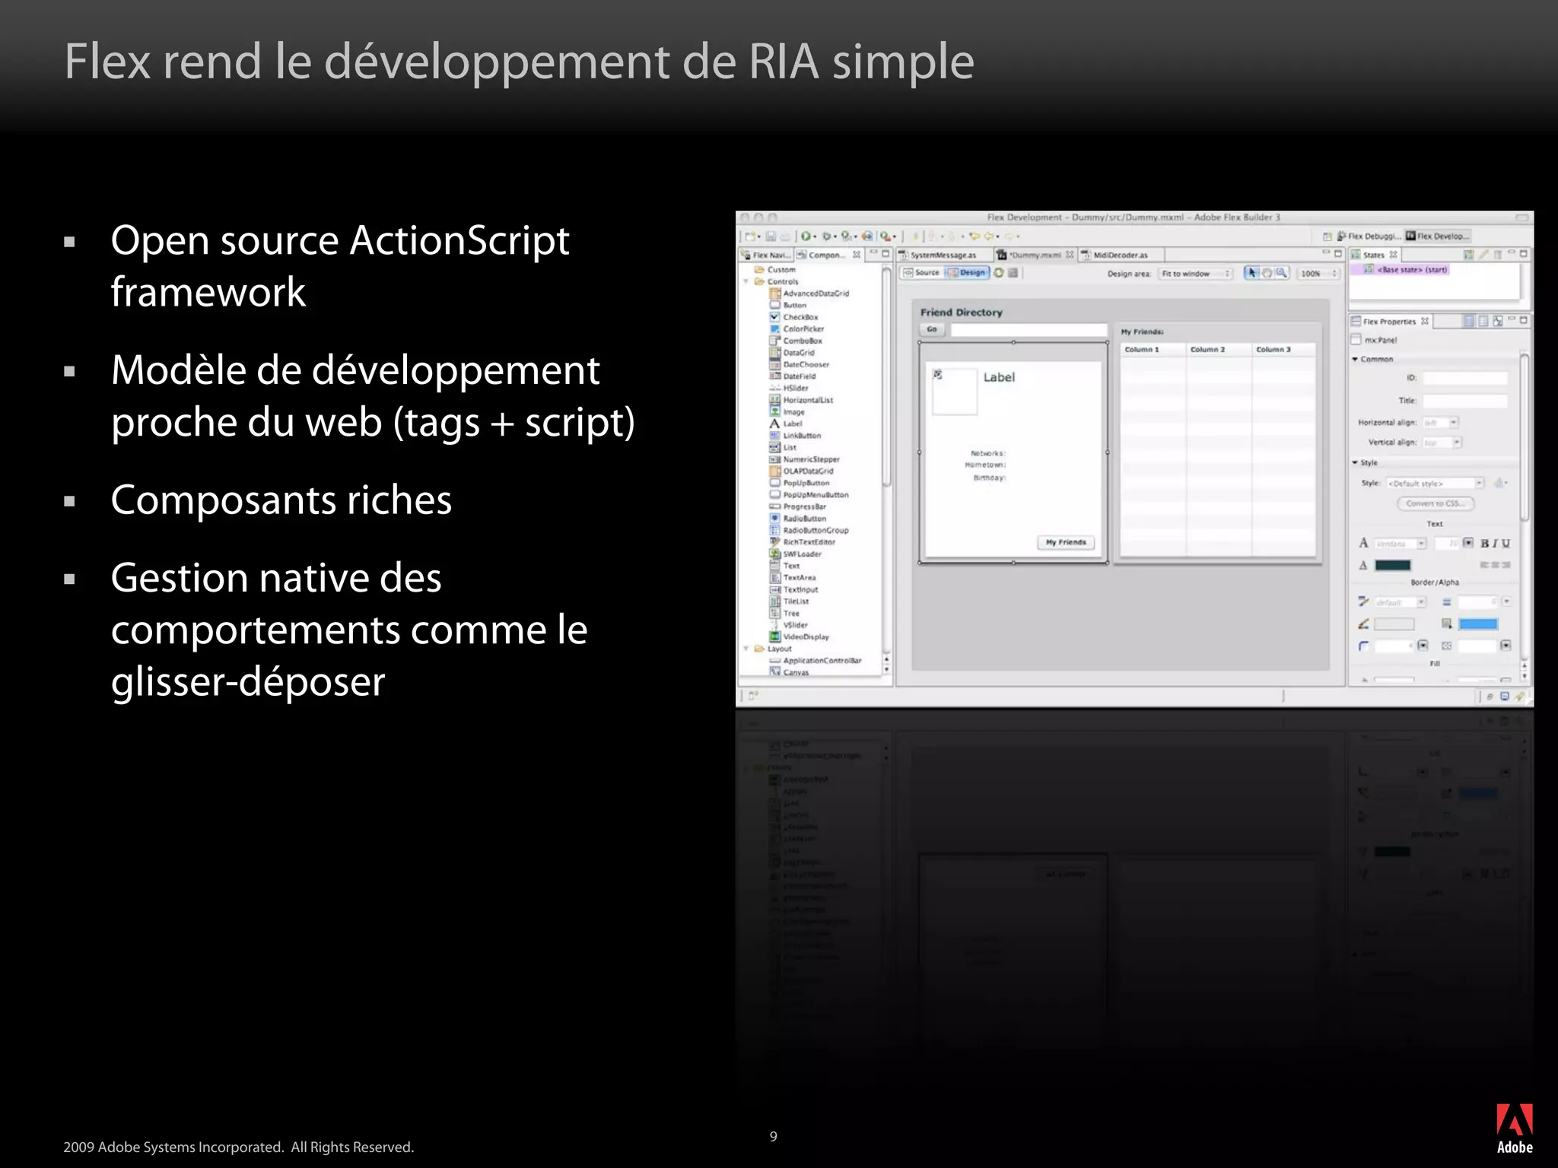Click the Debug bug icon in the toolbar
The image size is (1558, 1168).
(x=826, y=236)
